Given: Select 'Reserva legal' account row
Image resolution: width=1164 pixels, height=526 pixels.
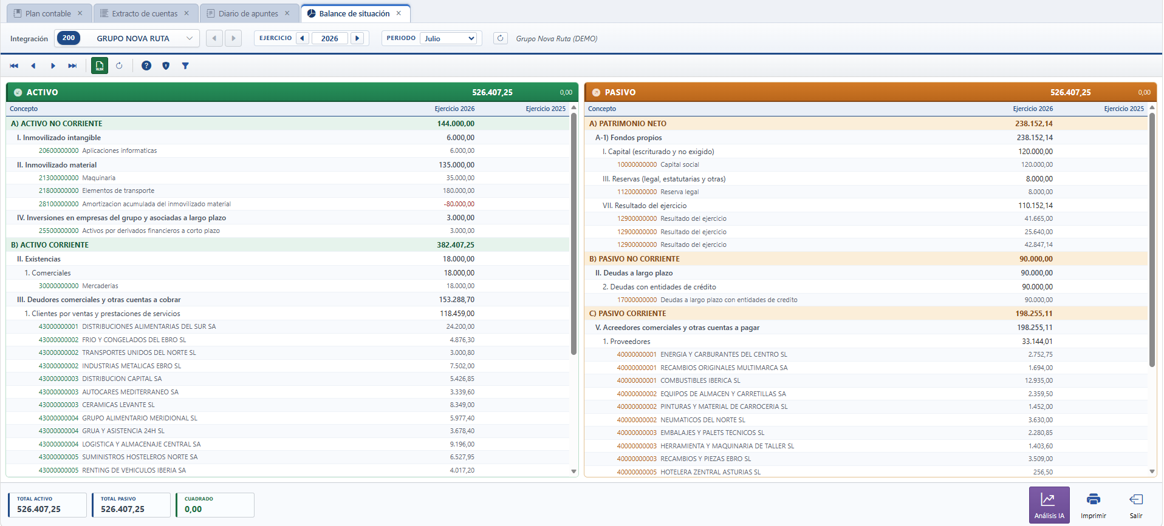Looking at the screenshot, I should (866, 192).
